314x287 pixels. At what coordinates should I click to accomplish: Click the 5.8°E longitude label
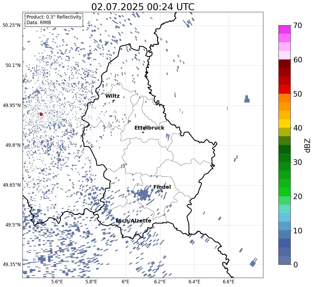91,282
